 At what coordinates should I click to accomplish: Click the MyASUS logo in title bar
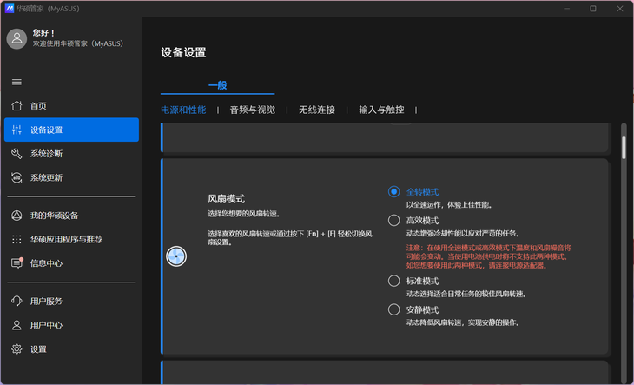pos(10,9)
